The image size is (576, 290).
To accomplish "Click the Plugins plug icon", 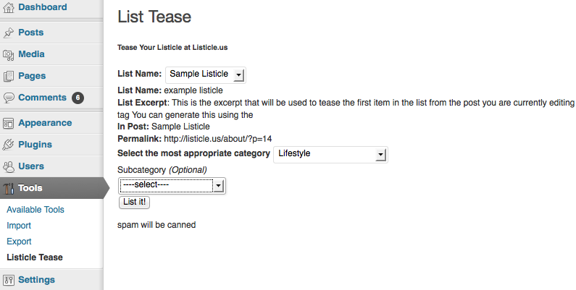I will click(9, 145).
